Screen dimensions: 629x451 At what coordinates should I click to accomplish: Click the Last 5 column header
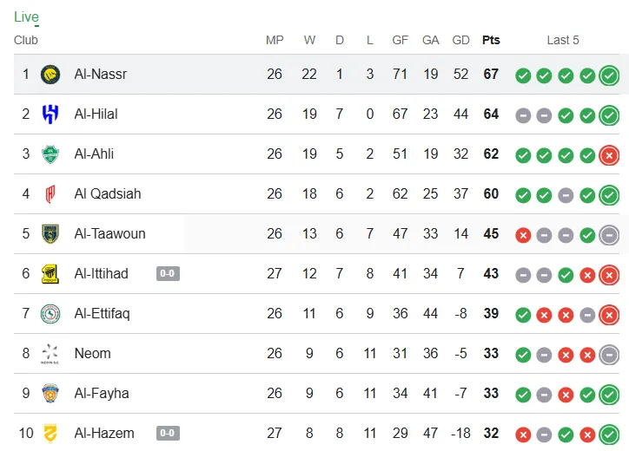(563, 40)
